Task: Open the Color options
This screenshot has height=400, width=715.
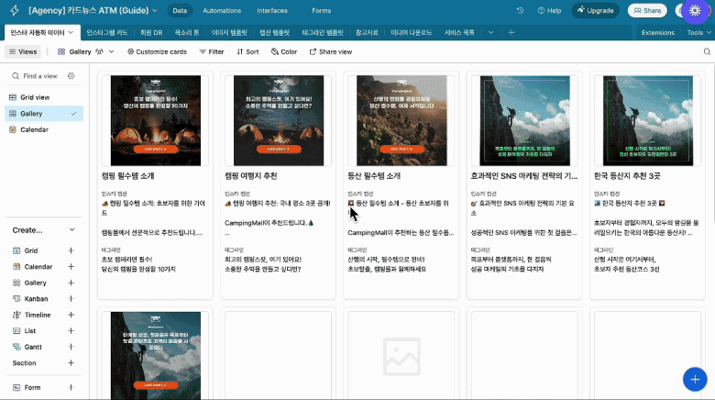Action: (284, 52)
